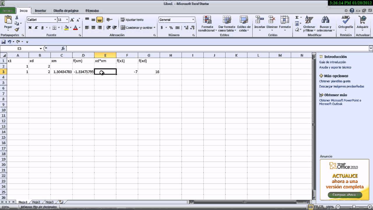Decrease font size with the small A icon
This screenshot has width=373, height=210.
(x=78, y=20)
